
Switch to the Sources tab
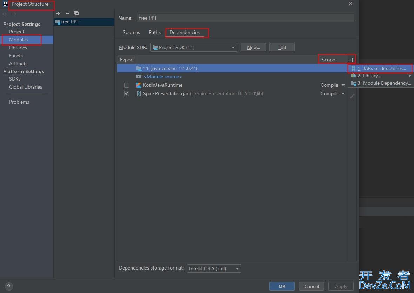click(131, 33)
